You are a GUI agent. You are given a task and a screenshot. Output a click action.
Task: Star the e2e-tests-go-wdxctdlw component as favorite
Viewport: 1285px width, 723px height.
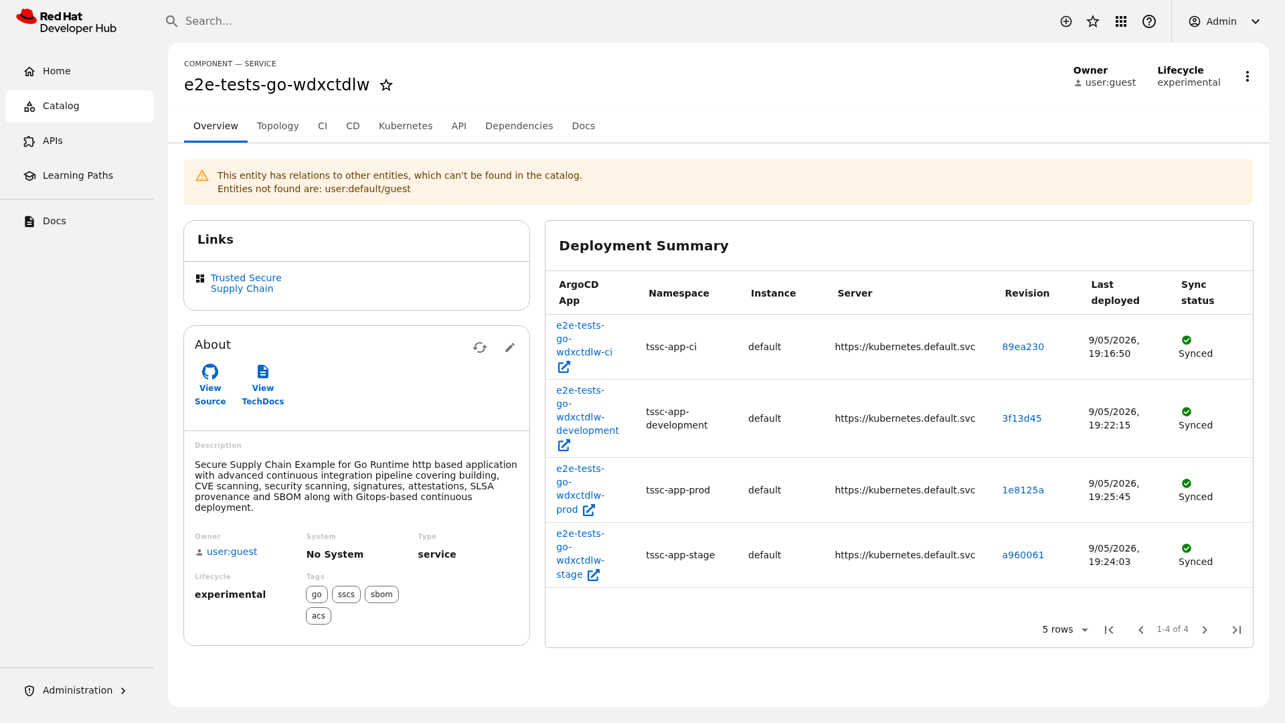pos(386,85)
